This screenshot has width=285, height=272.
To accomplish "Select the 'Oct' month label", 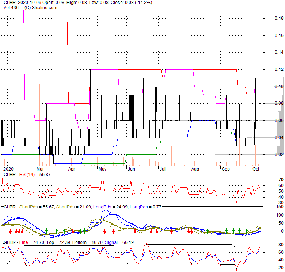I will 256,169.
